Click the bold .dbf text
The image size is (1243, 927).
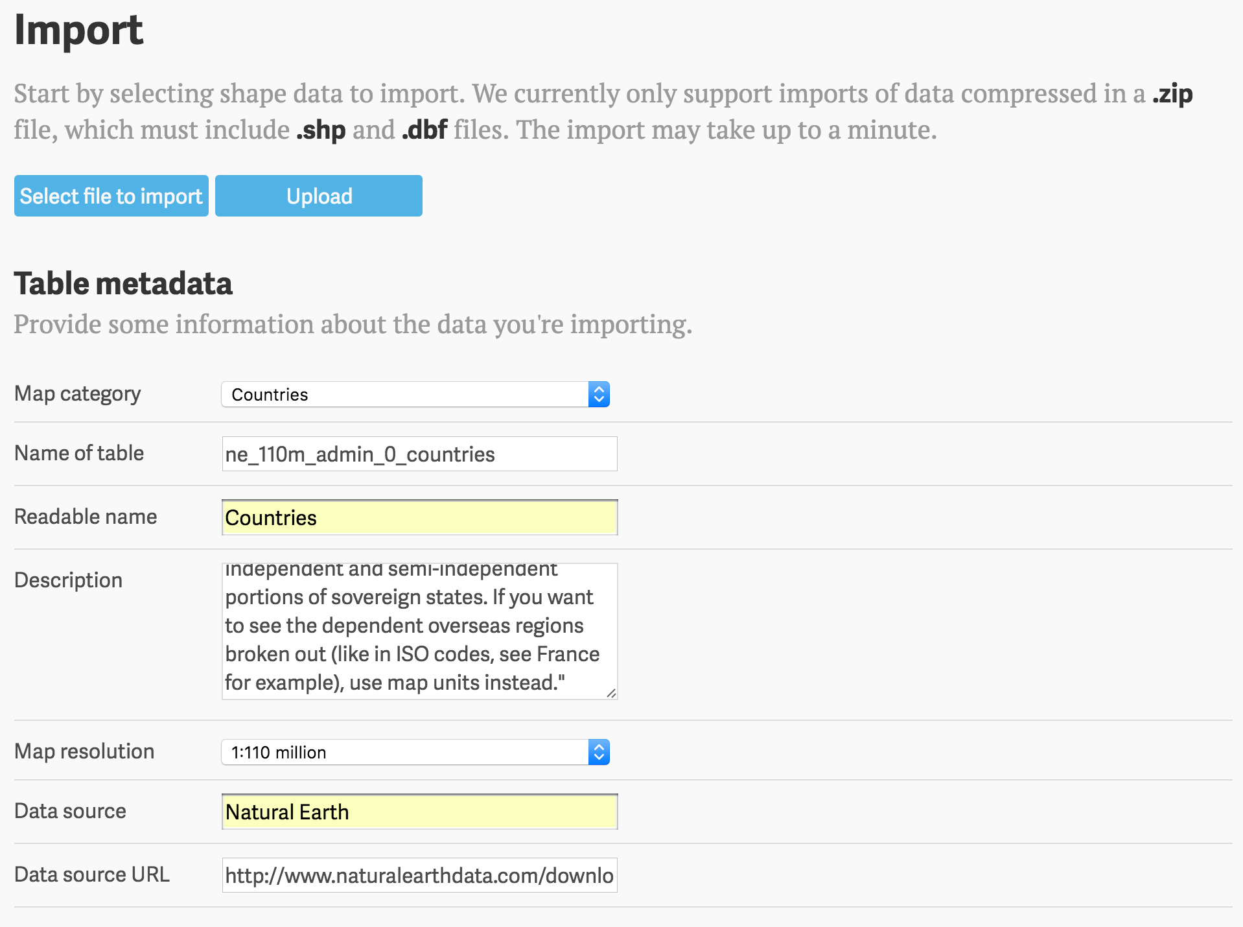coord(424,130)
